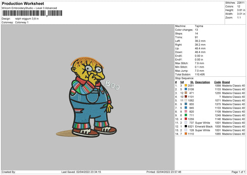247x175 pixels.
Task: Click the 'Code' column header
Action: (217, 82)
